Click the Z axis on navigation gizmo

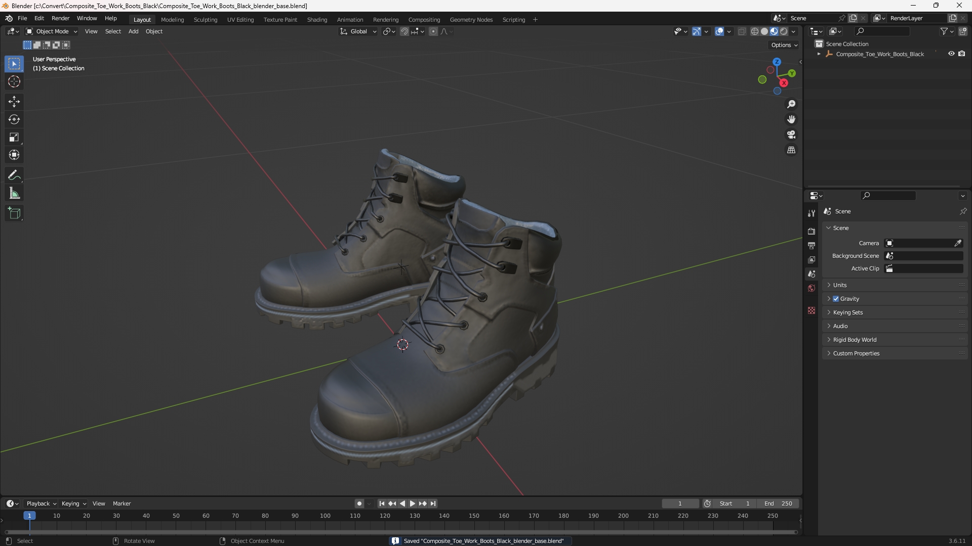[x=777, y=62]
